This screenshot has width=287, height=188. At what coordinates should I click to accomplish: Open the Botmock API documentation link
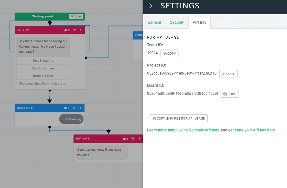(183, 130)
